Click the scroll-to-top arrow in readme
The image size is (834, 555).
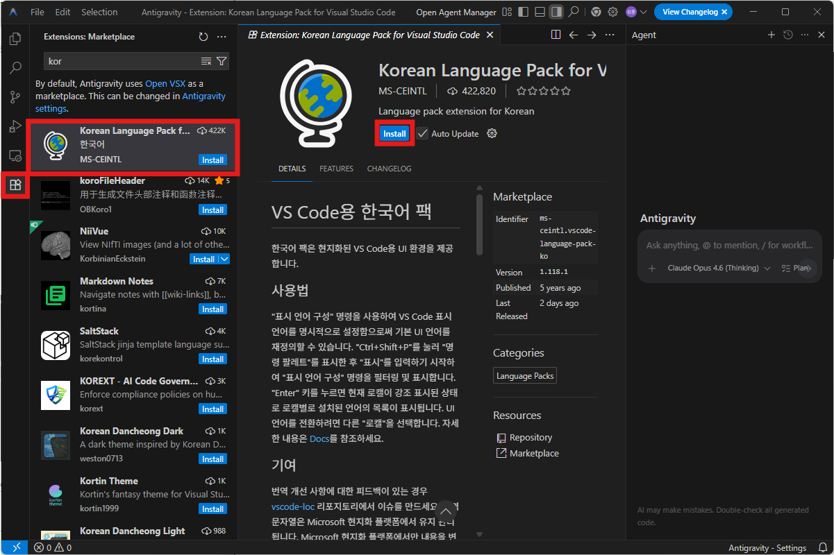446,513
